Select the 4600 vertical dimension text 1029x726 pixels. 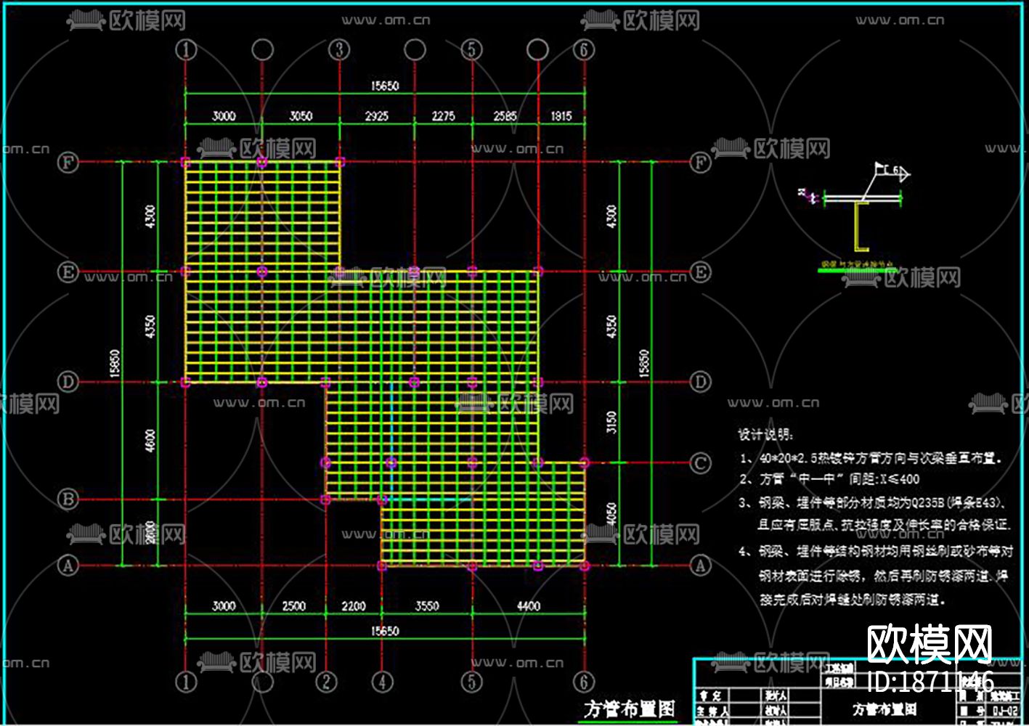(x=150, y=441)
